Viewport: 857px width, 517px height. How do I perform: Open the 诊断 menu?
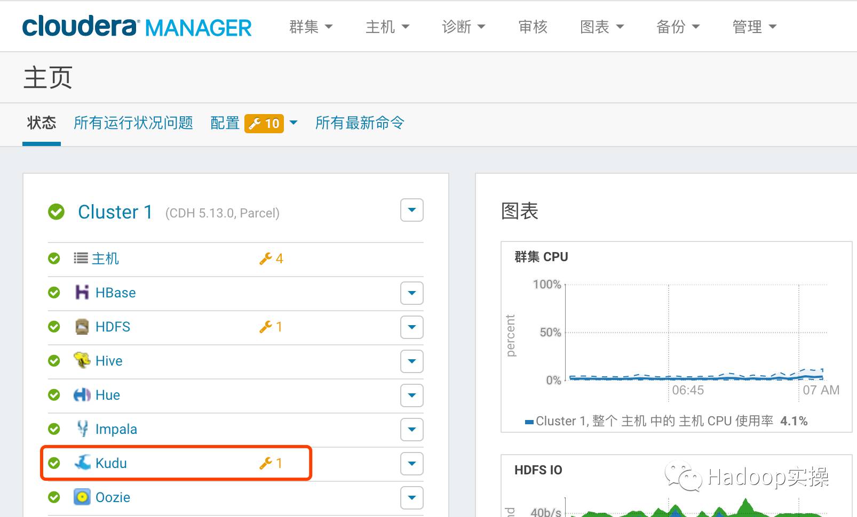click(464, 27)
